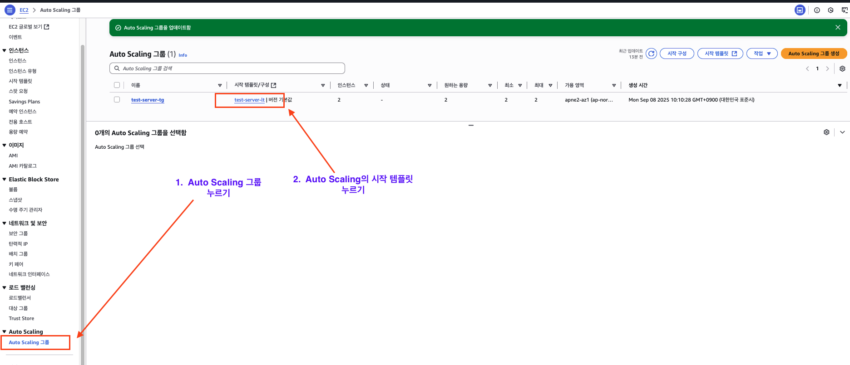Screen dimensions: 850x365
Task: Click the info circle icon in top bar
Action: pos(817,10)
